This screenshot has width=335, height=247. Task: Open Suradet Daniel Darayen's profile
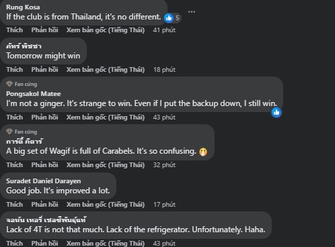[44, 181]
